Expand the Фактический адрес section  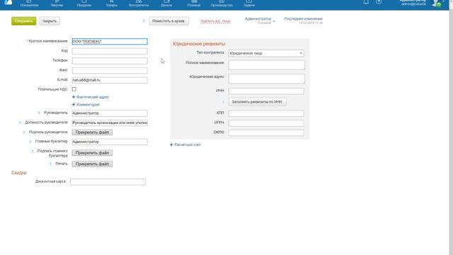point(91,97)
